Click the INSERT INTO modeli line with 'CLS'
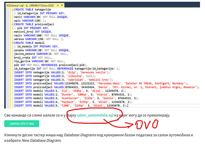205x144 pixels. [70, 91]
